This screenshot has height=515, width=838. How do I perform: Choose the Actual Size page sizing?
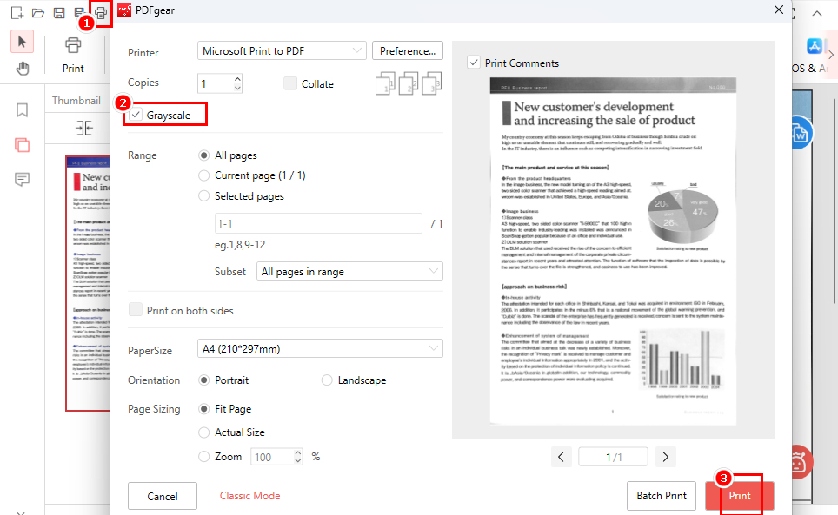coord(204,432)
